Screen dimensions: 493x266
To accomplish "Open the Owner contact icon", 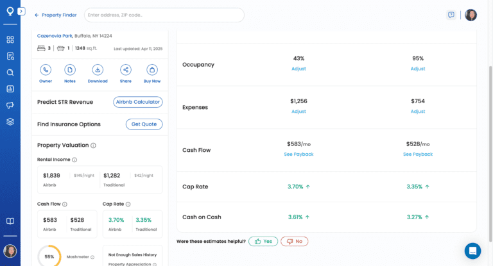I will [46, 70].
